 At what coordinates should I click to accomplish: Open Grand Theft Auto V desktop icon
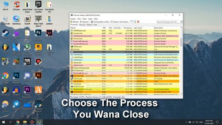[38, 21]
